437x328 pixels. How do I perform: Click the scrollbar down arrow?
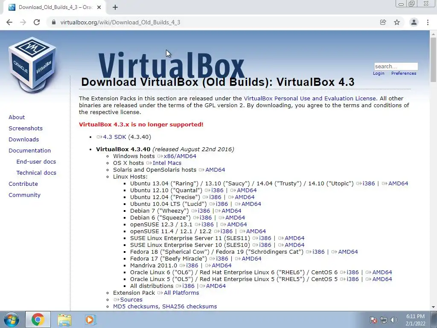click(x=433, y=307)
